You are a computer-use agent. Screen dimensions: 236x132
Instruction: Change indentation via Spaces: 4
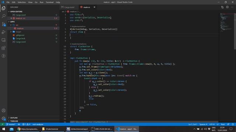coord(203,124)
